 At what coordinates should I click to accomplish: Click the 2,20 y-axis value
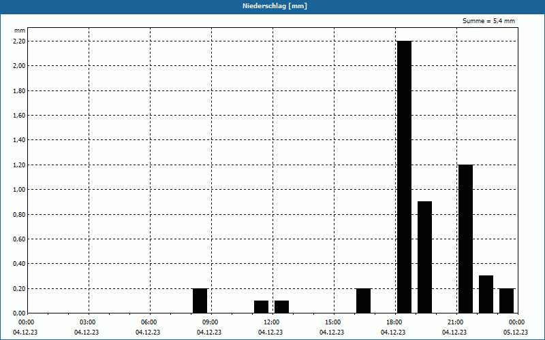(x=19, y=41)
